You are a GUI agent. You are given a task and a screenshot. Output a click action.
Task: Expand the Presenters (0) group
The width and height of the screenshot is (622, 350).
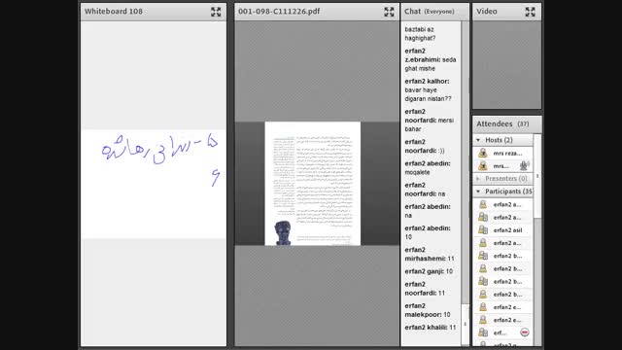tap(478, 179)
